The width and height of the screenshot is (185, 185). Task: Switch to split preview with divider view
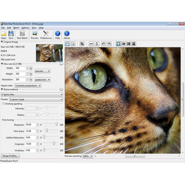[123, 44]
